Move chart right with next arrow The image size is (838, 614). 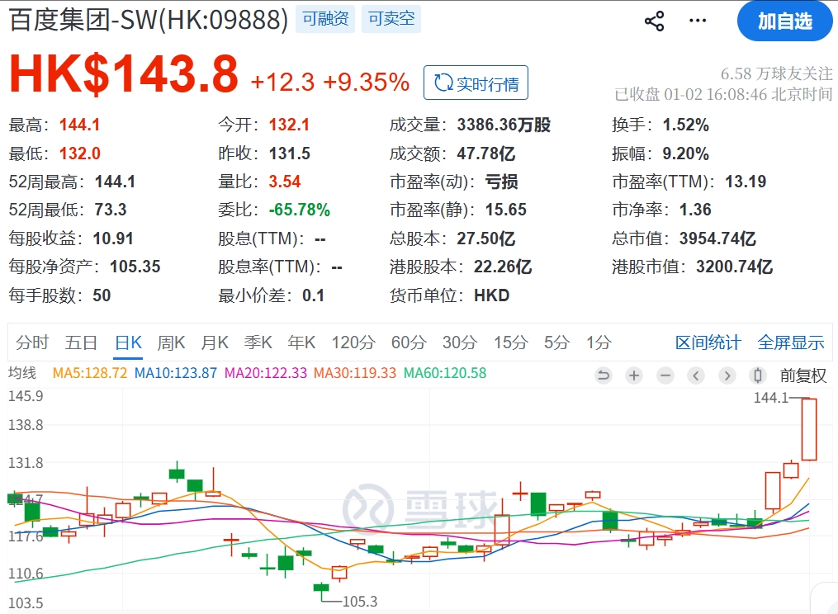pos(727,375)
